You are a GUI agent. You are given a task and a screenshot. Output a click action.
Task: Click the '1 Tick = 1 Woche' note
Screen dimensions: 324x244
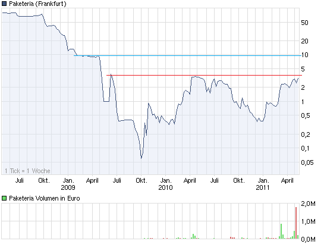tap(27, 171)
